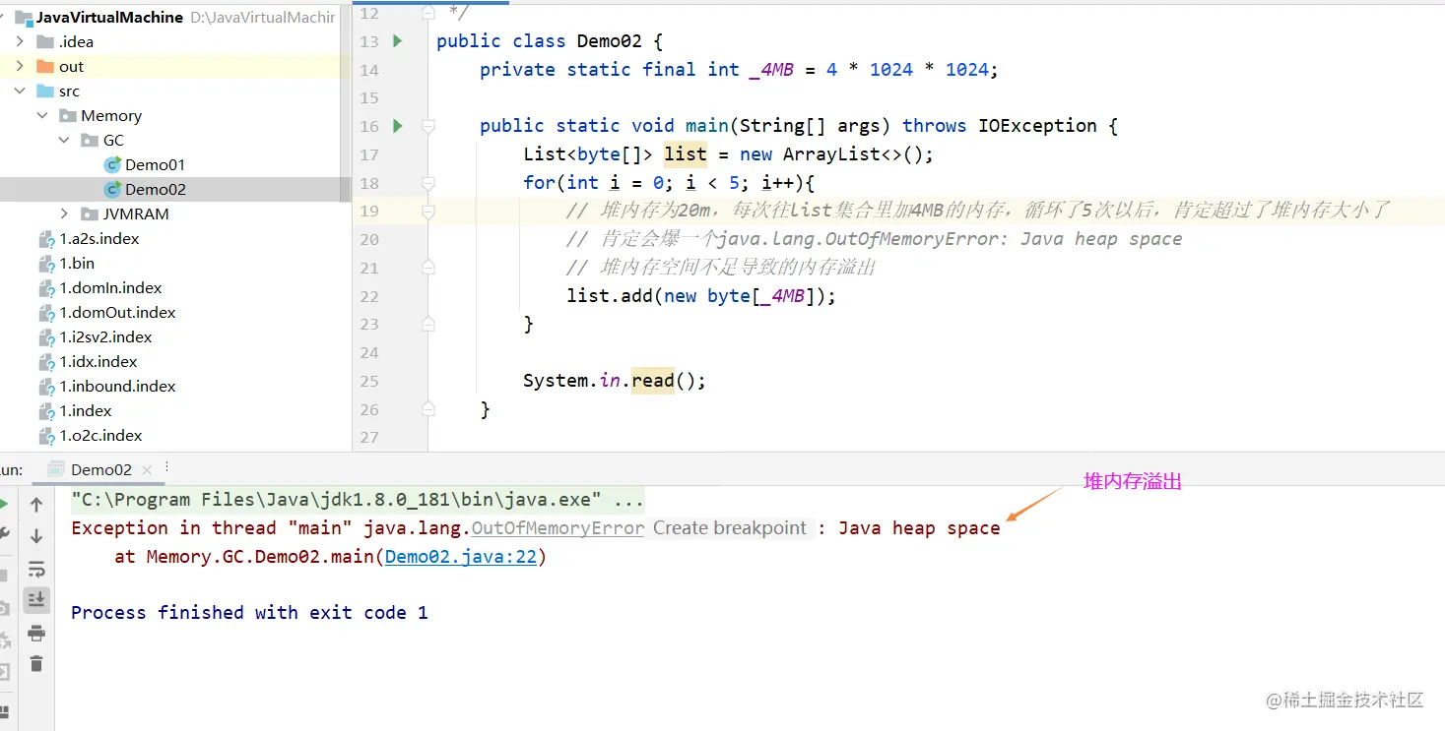1445x731 pixels.
Task: Click the orange out folder icon
Action: click(45, 67)
